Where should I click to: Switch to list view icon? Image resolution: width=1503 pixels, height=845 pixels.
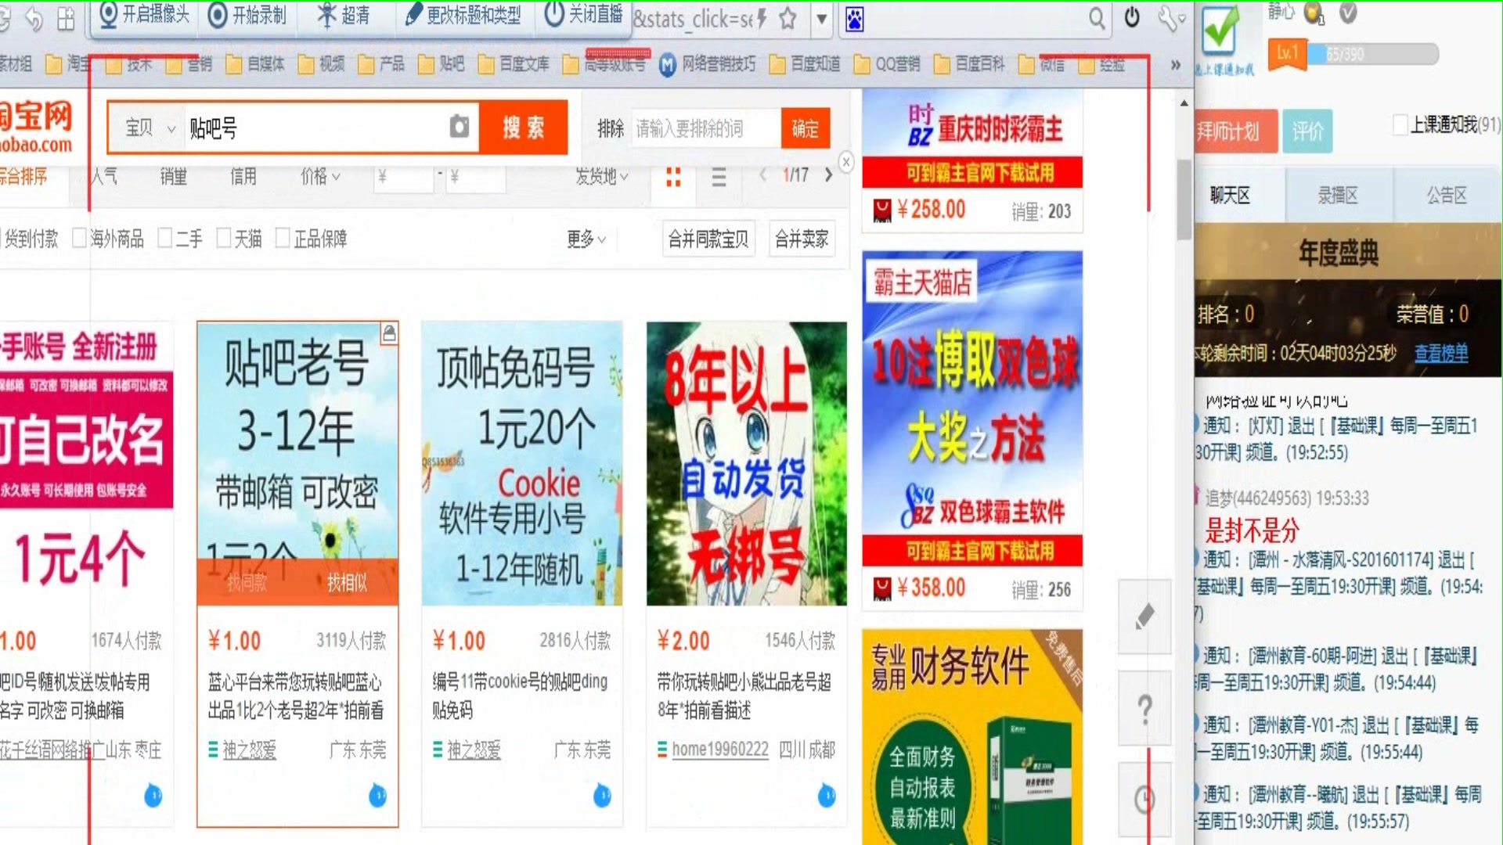[719, 177]
